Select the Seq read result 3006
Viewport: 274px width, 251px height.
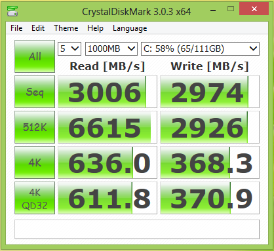[x=108, y=92]
